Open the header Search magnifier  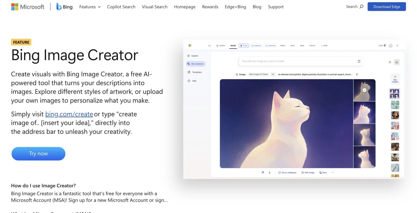(362, 7)
